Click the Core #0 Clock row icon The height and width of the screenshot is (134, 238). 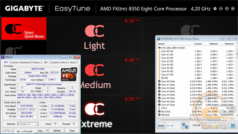pos(160,81)
